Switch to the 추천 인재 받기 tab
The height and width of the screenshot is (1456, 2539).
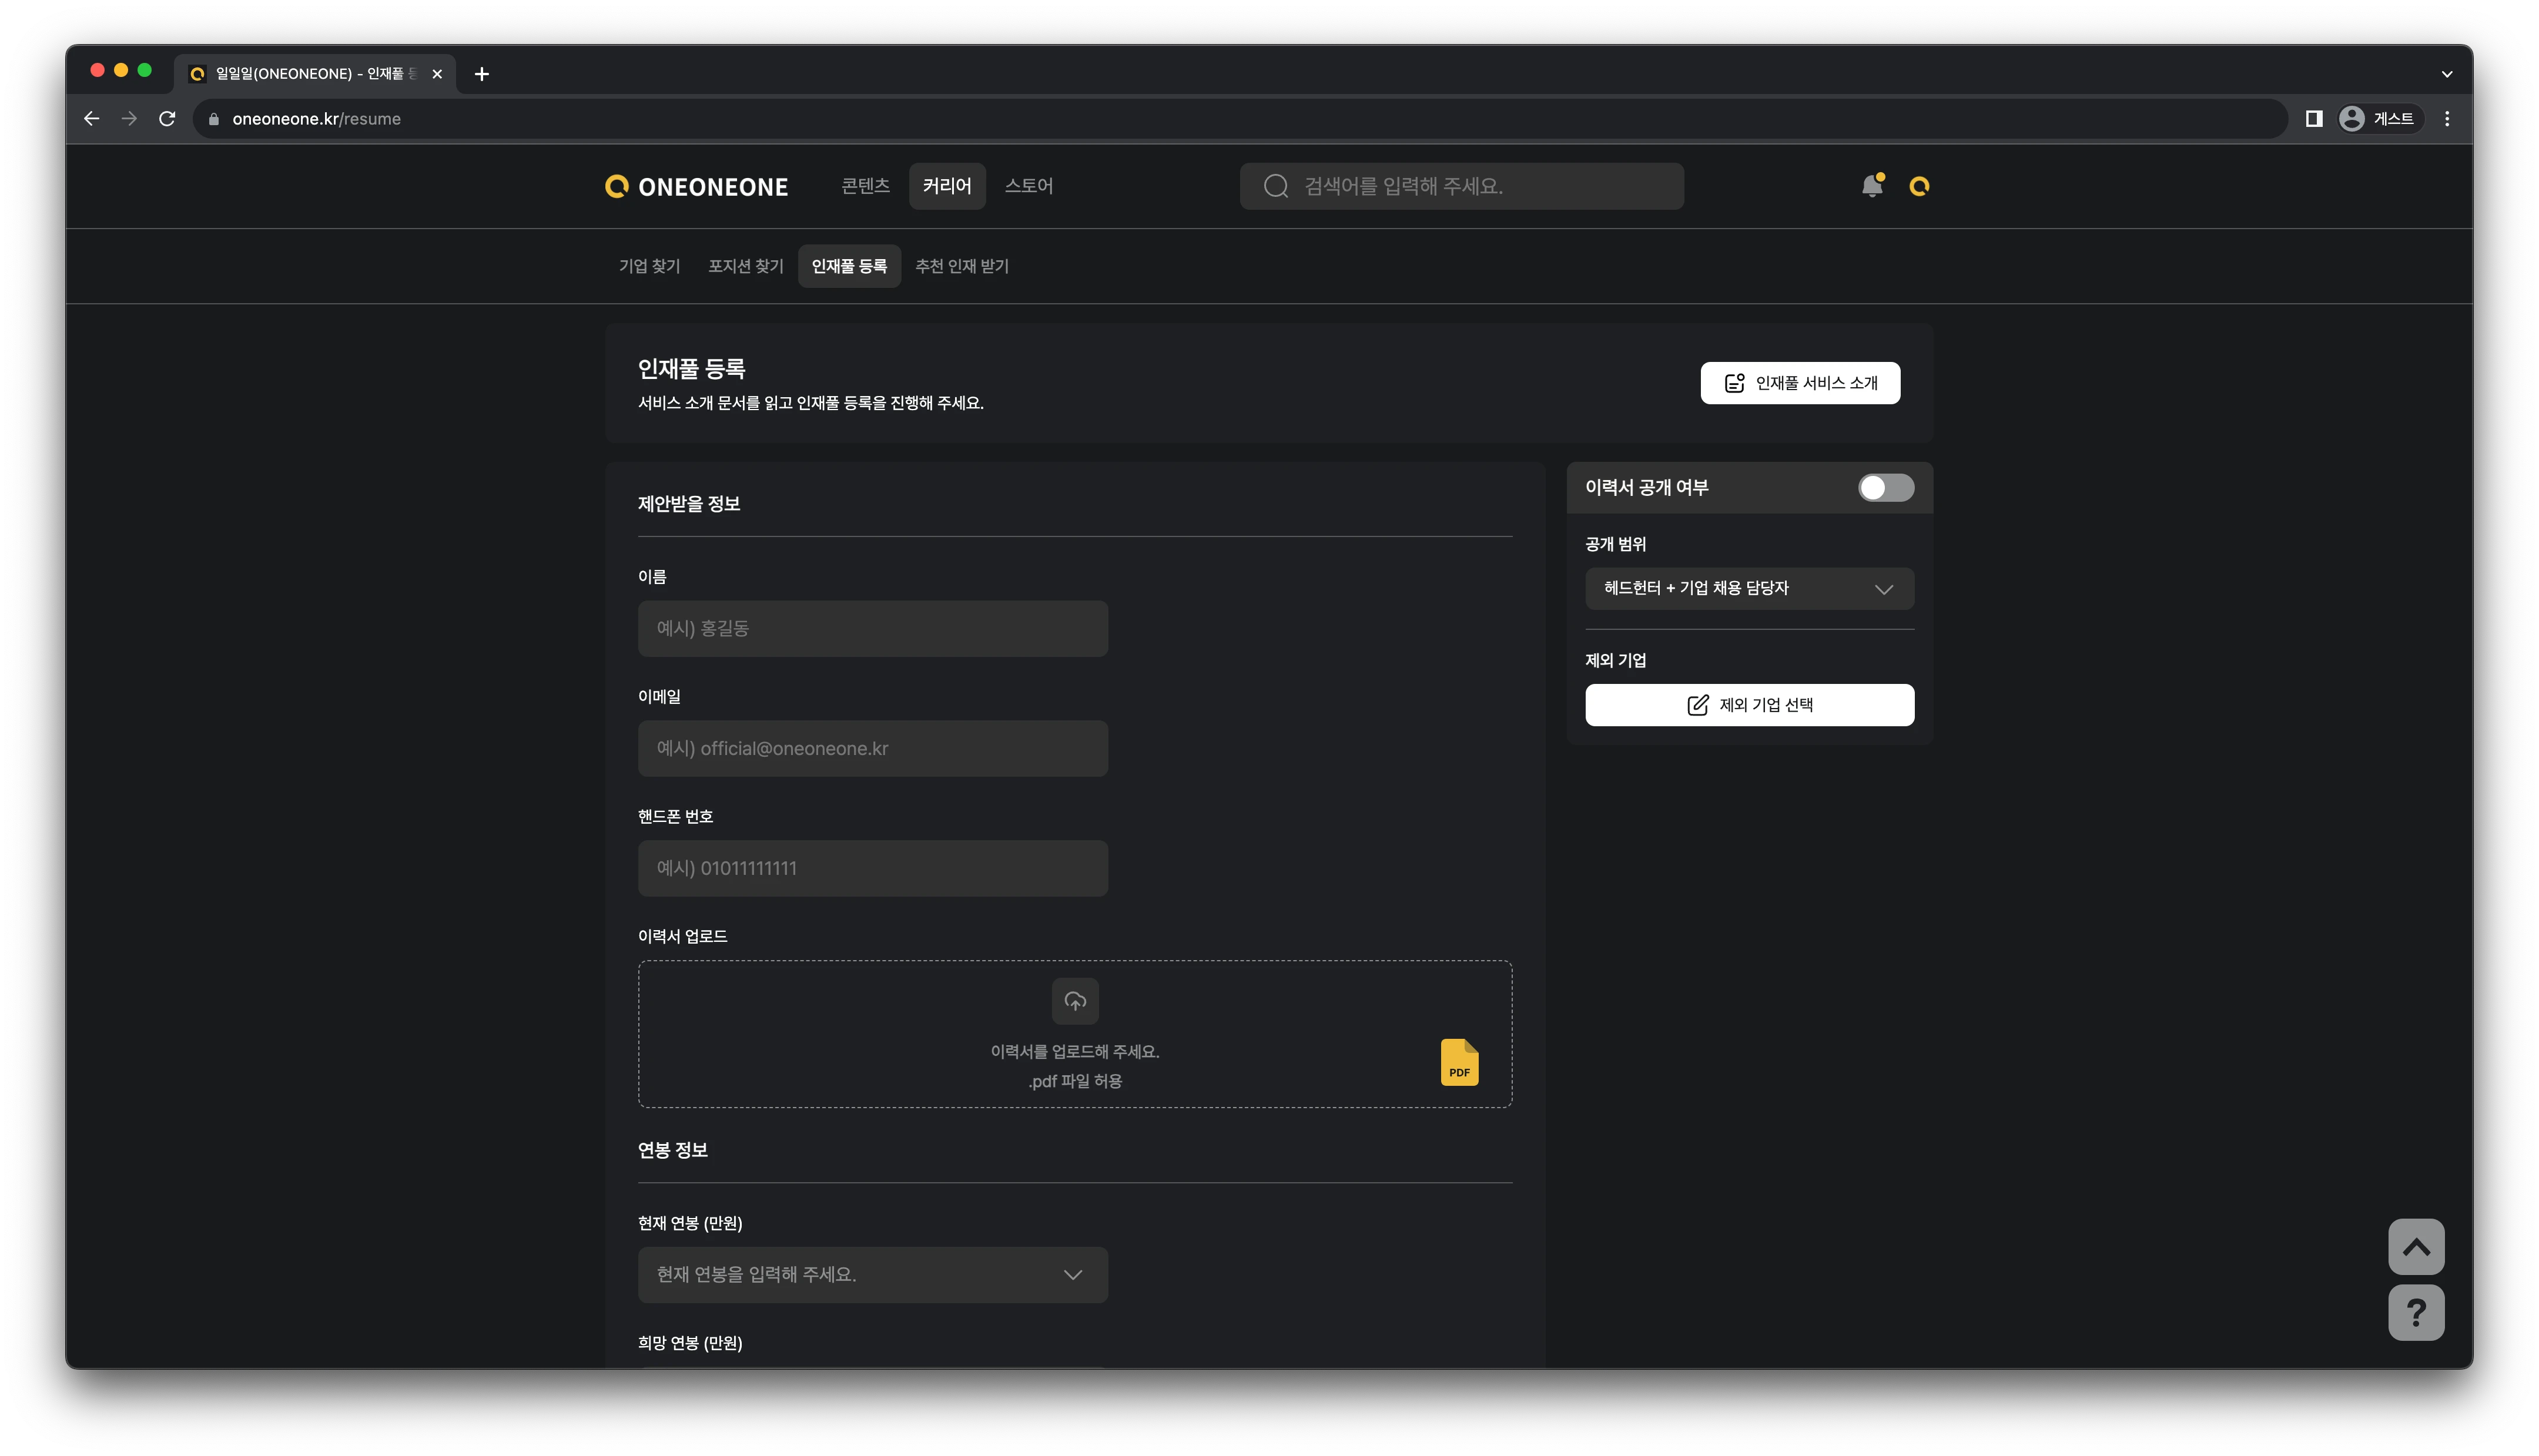pyautogui.click(x=961, y=266)
